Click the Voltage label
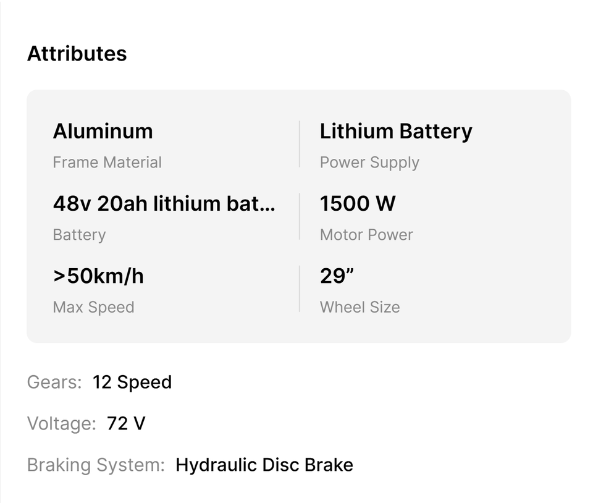Image resolution: width=593 pixels, height=503 pixels. (62, 424)
